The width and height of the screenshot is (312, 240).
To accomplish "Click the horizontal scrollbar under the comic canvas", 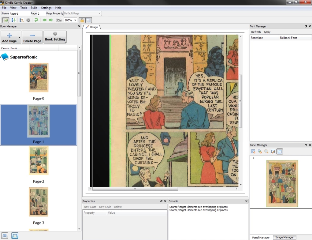I will point(135,189).
